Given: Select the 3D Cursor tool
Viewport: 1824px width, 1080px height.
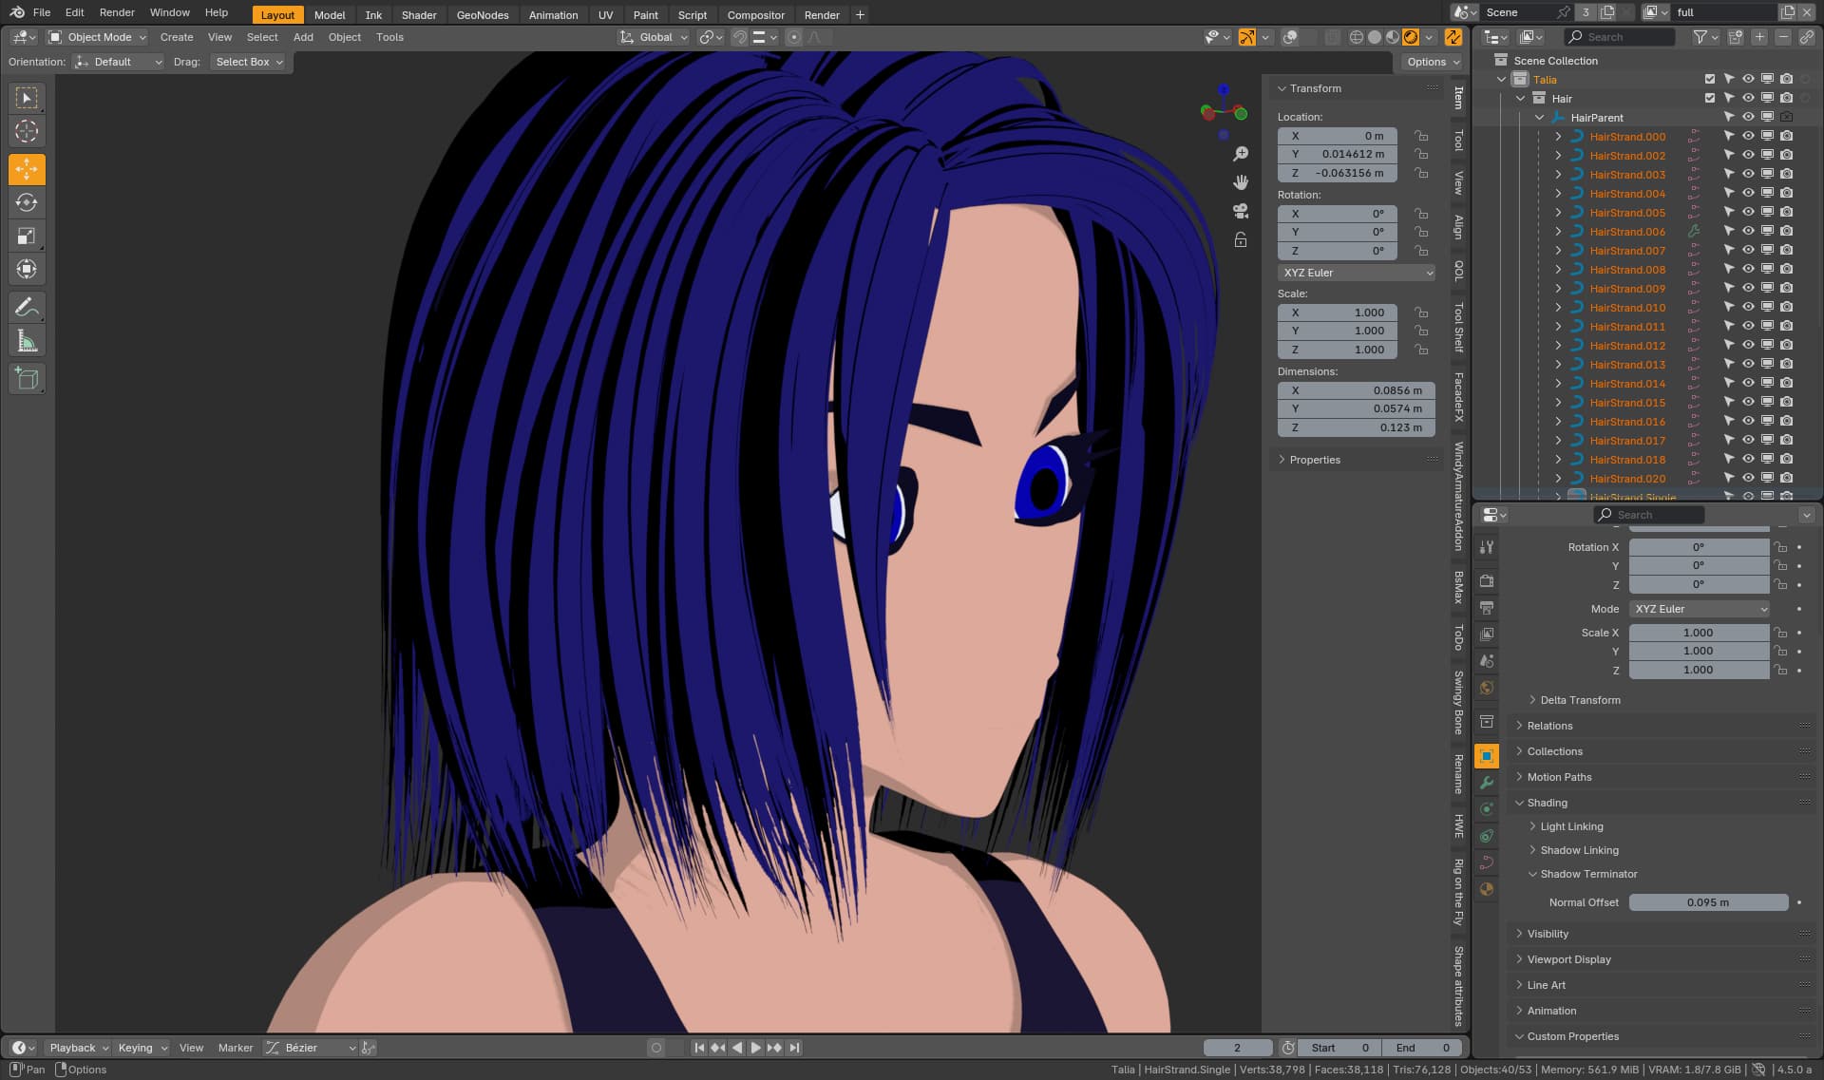Looking at the screenshot, I should [x=27, y=131].
